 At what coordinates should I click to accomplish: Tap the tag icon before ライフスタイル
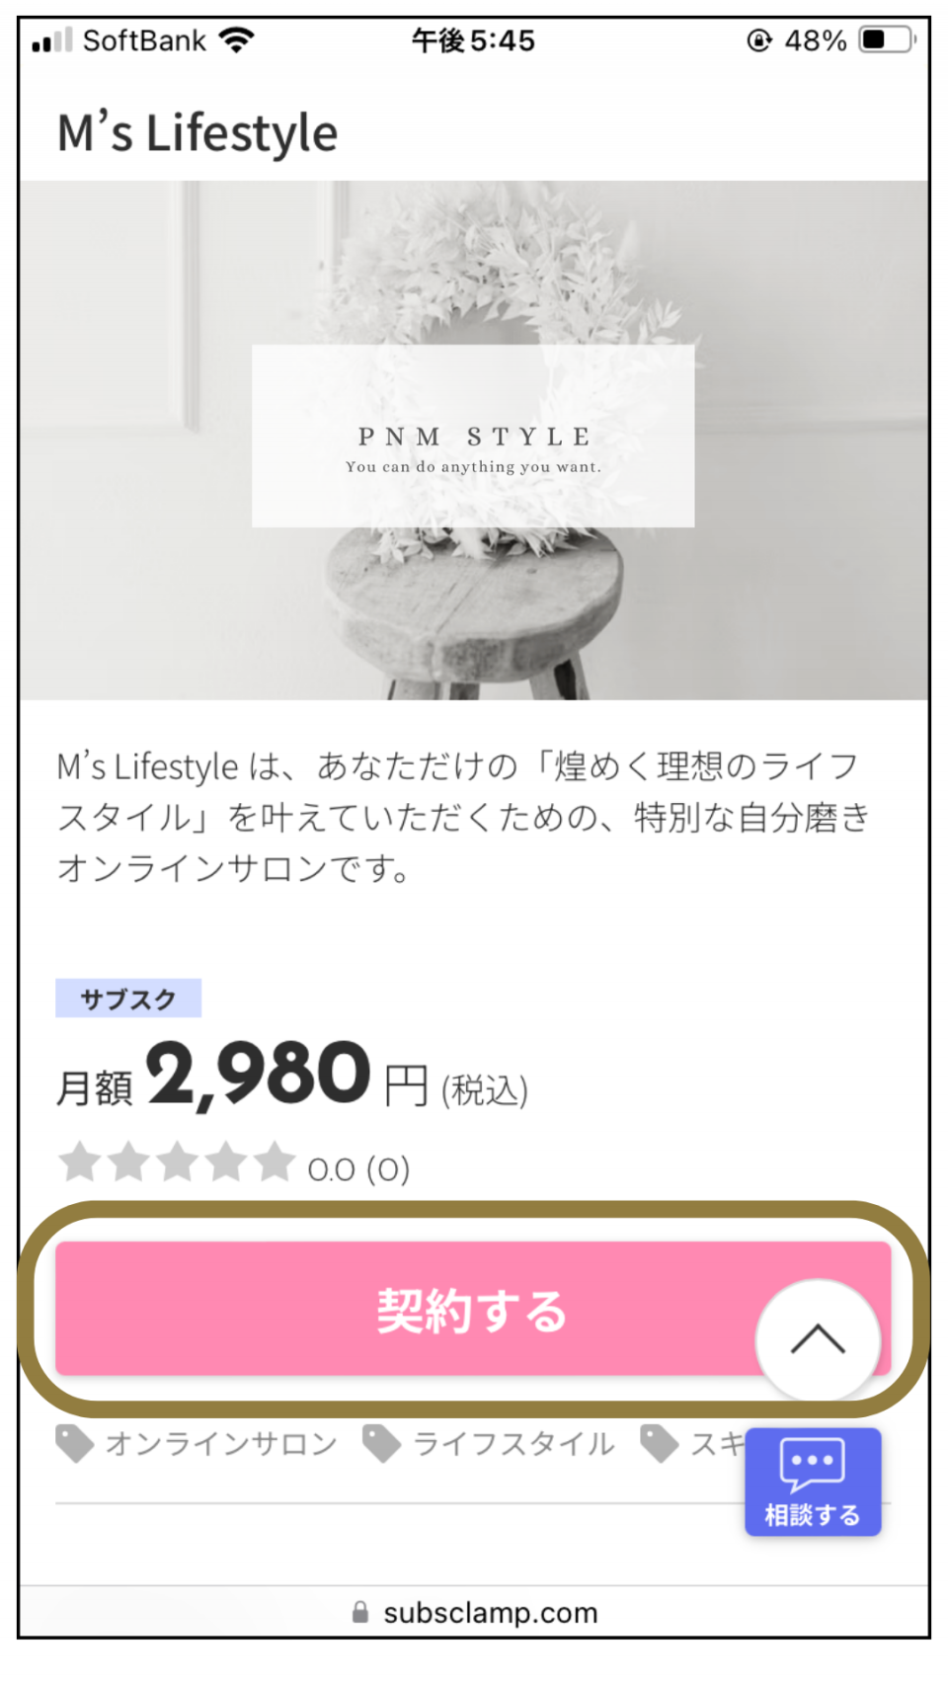[x=382, y=1444]
